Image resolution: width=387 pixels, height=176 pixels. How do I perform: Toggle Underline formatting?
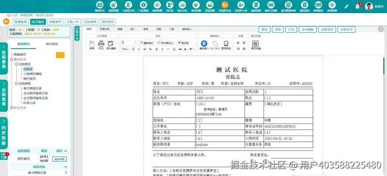[x=174, y=49]
